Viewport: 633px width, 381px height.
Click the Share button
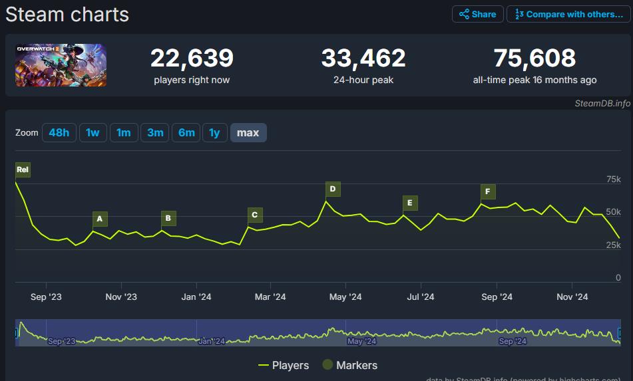click(x=477, y=14)
